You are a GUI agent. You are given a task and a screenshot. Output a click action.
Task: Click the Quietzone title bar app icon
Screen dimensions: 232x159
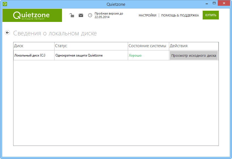5,4
